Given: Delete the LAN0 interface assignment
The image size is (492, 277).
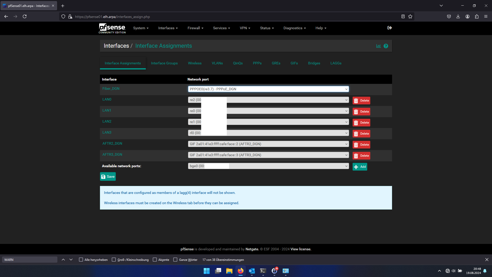Looking at the screenshot, I should (x=361, y=101).
